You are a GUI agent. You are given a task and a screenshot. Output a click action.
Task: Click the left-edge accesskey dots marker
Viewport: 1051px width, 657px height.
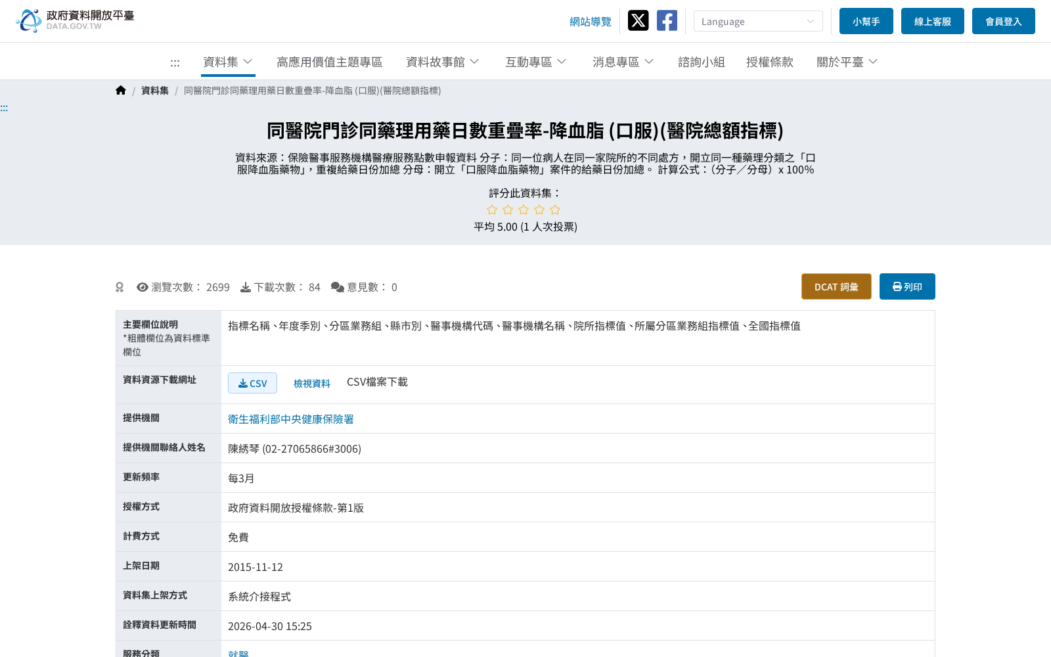4,108
